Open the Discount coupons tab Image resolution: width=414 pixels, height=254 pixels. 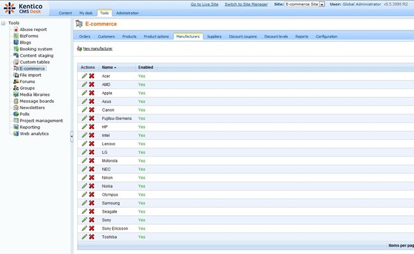coord(243,37)
